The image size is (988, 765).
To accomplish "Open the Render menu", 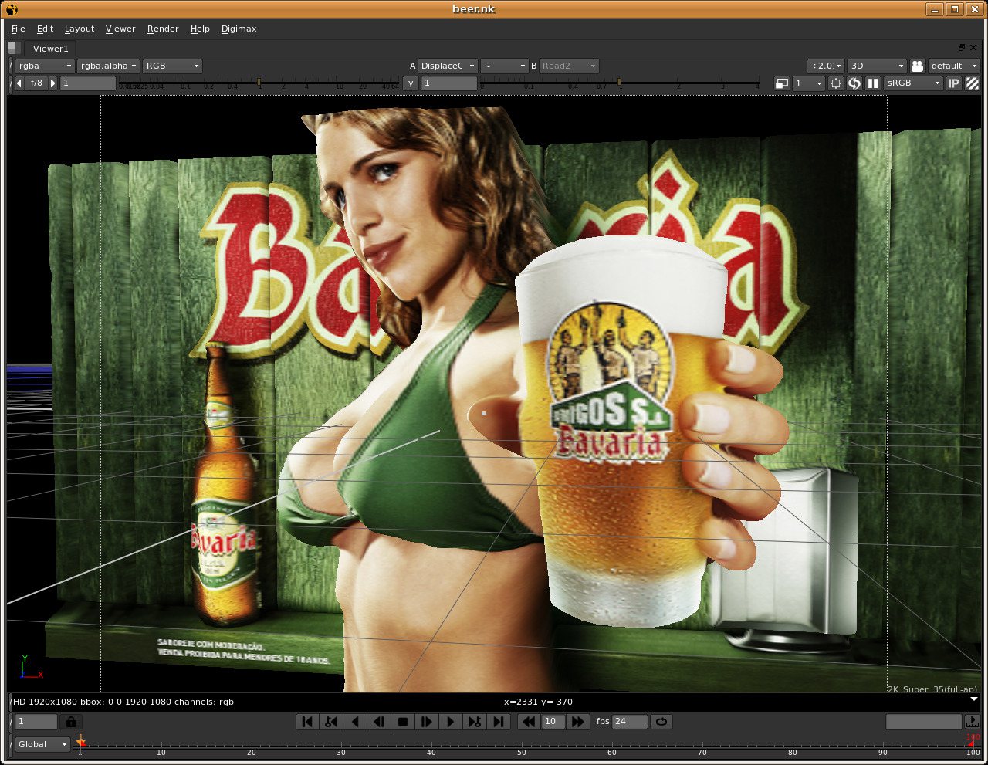I will [163, 29].
